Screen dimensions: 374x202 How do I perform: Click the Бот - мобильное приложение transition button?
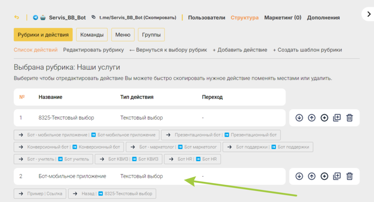[x=86, y=135]
